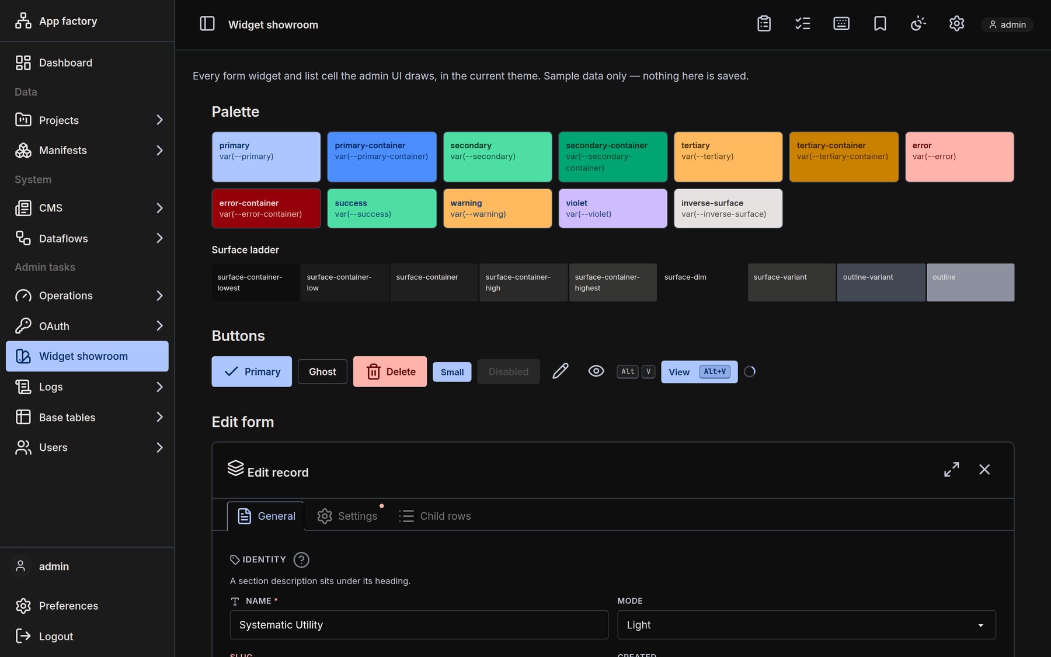Close the Edit record panel
This screenshot has height=657, width=1051.
984,470
